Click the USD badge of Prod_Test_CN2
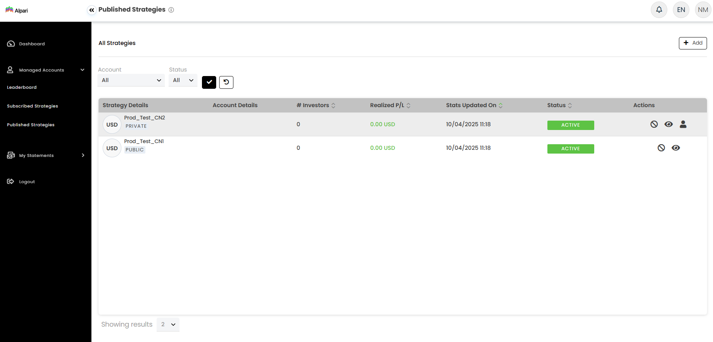Viewport: 713px width, 342px height. tap(112, 125)
